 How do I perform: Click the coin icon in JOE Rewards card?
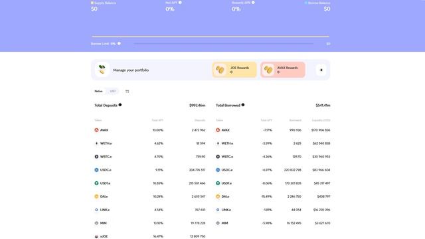(220, 70)
